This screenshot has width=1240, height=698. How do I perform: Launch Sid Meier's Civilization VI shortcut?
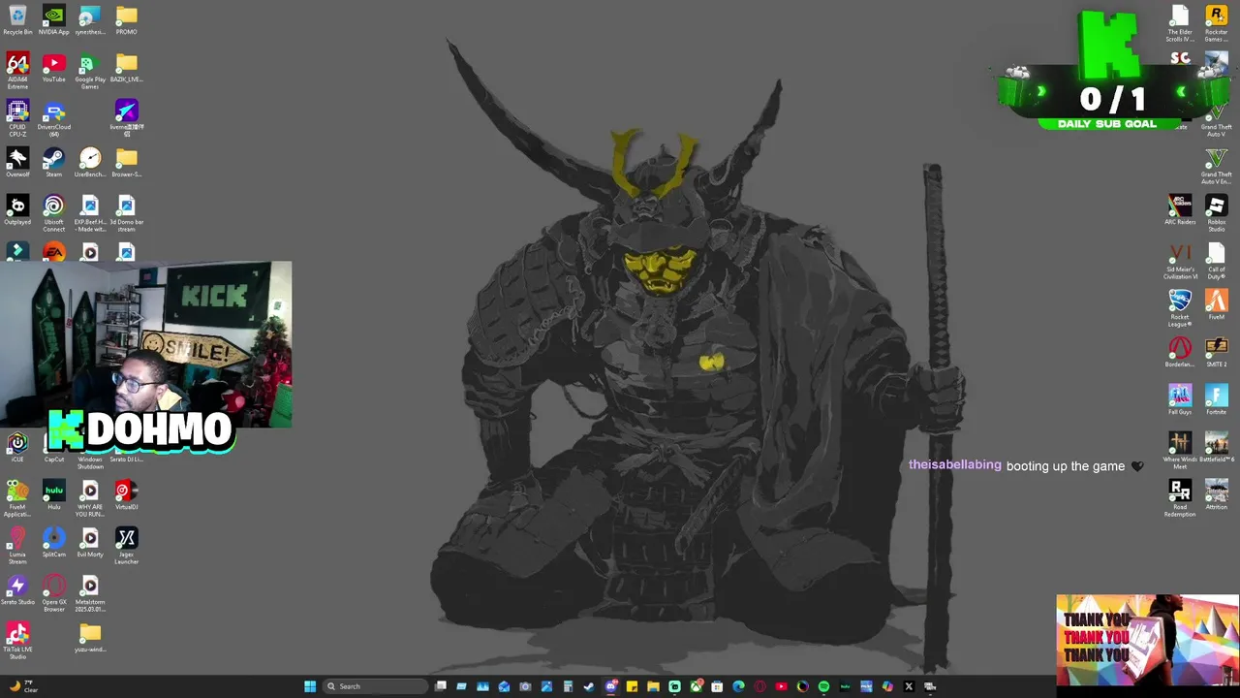[x=1180, y=261]
